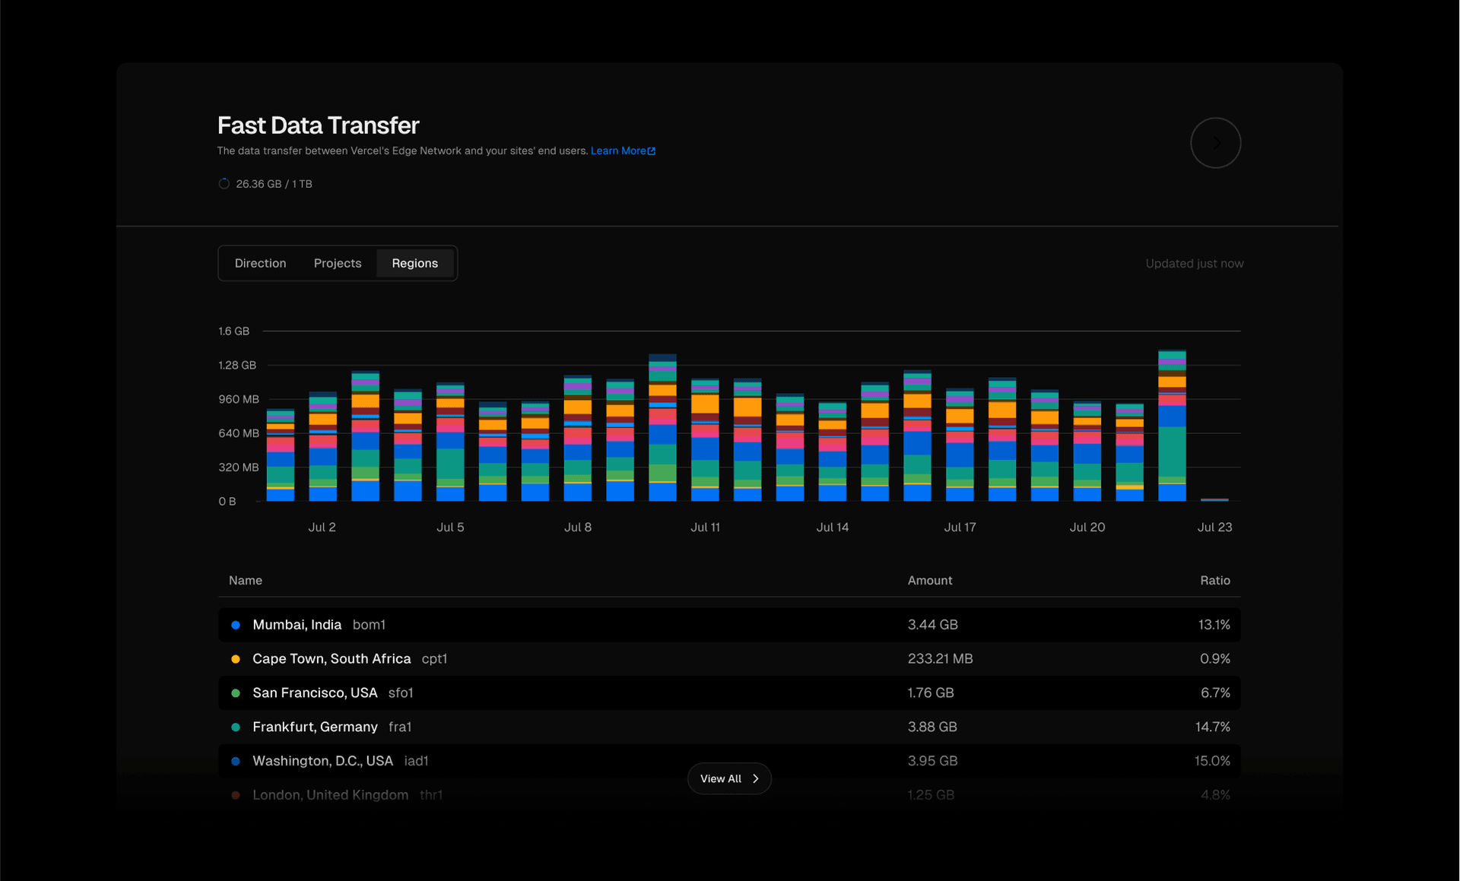
Task: Click the green dot beside San Francisco
Action: [x=236, y=693]
